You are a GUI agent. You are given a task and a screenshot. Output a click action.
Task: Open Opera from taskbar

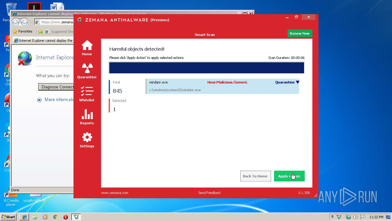pos(66,217)
